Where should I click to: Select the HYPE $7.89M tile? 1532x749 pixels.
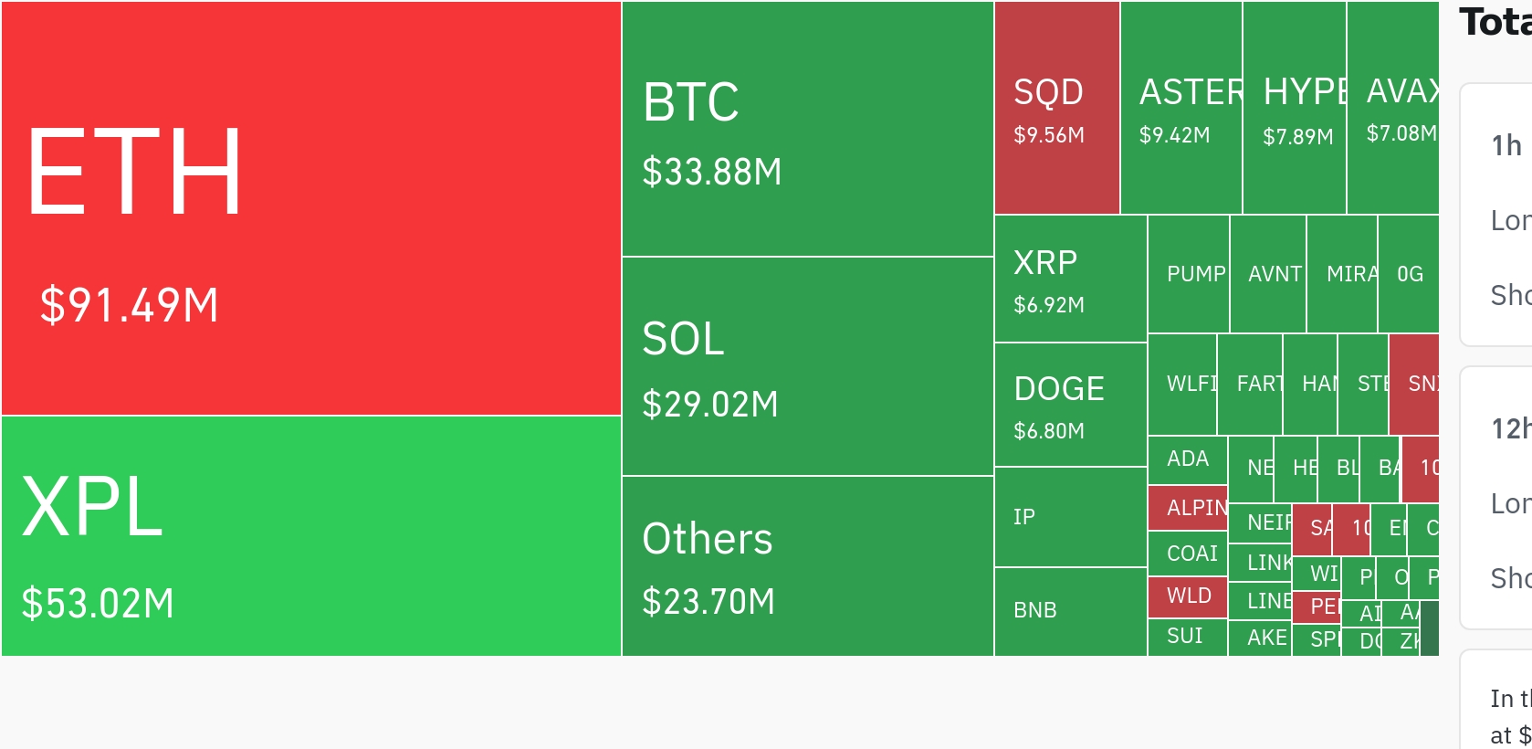click(x=1294, y=109)
